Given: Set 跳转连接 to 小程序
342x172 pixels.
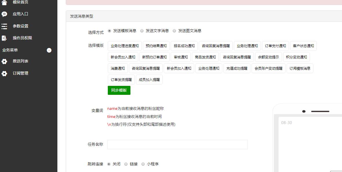Looking at the screenshot, I should pyautogui.click(x=143, y=164).
